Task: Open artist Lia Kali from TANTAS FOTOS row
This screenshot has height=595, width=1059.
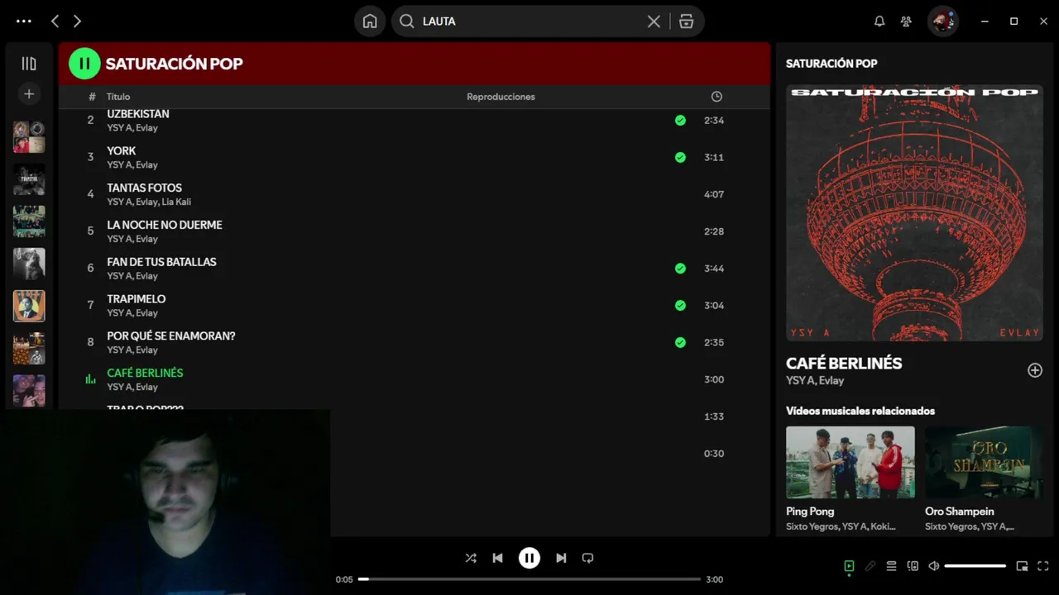Action: (x=176, y=202)
